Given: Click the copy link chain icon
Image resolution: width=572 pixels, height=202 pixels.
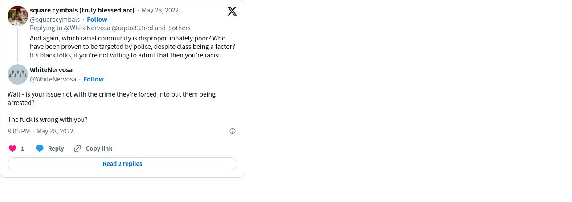Looking at the screenshot, I should [78, 149].
